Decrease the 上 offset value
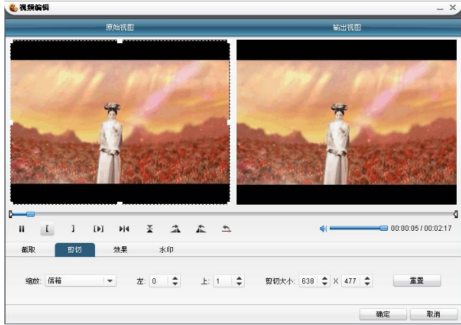461x325 pixels. tap(239, 284)
